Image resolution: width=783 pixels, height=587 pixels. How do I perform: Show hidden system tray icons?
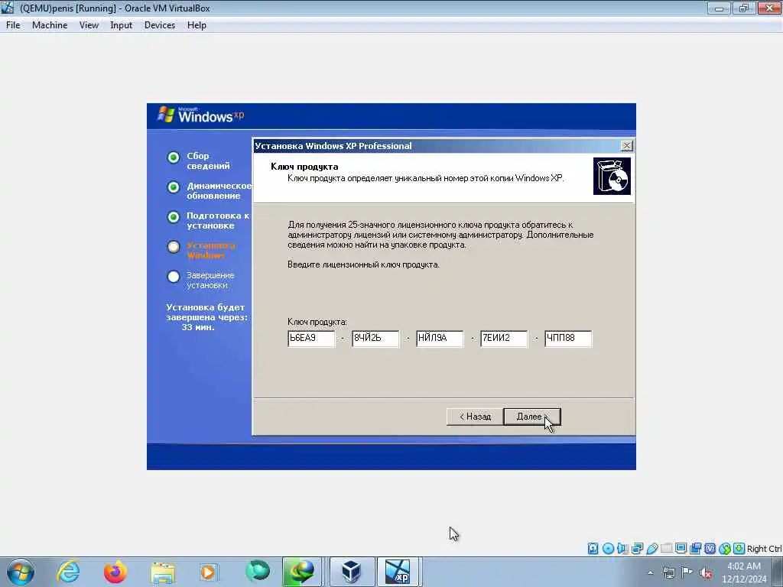[650, 573]
